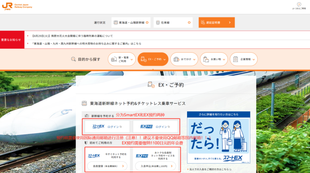This screenshot has height=173, width=310.
Task: Click the スマートEX logo in login box
Action: [98, 127]
